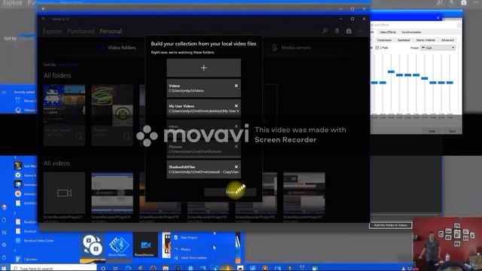Toggle the 2 Pass checkbox
This screenshot has height=271, width=482.
coord(377,47)
